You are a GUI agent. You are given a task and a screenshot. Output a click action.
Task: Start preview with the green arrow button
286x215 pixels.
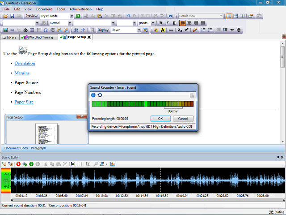(x=78, y=16)
